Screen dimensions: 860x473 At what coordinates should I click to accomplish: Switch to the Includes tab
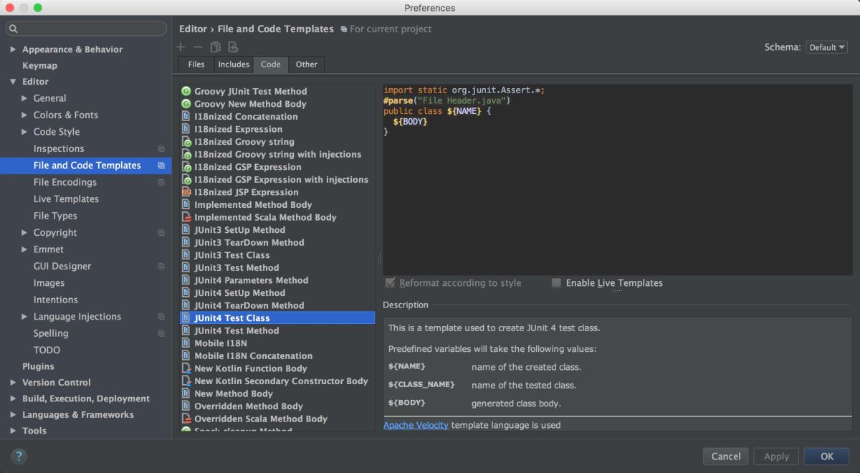[x=234, y=64]
